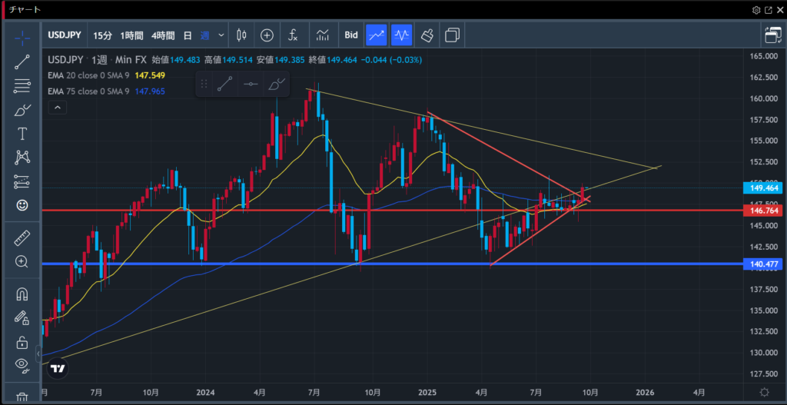
Task: Click the candlestick chart style icon
Action: click(x=241, y=35)
